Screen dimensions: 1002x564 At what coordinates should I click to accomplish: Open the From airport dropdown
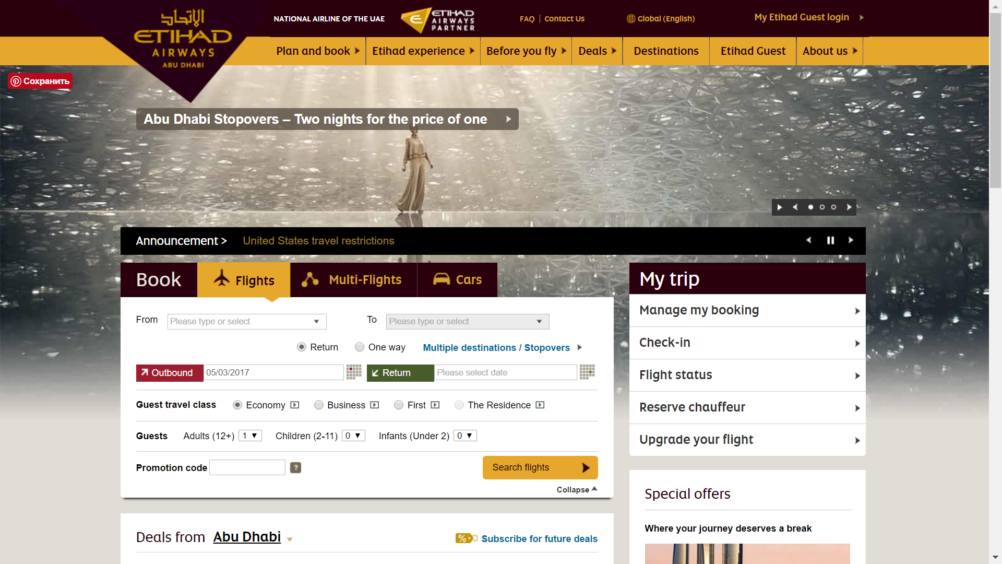coord(247,321)
